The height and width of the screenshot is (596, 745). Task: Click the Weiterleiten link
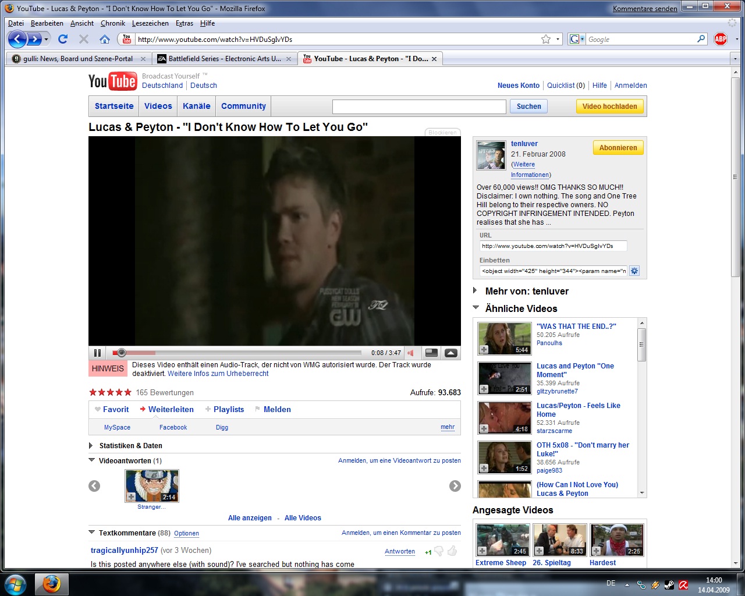(x=171, y=409)
